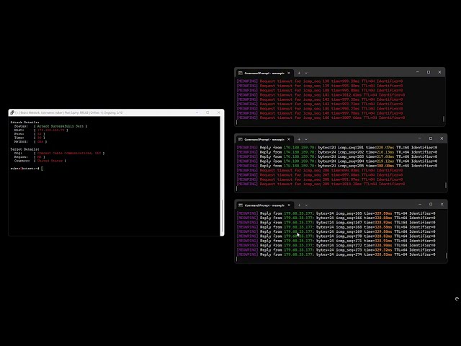Click the reply line with icmp_seq=174
The image size is (461, 346).
(336, 254)
